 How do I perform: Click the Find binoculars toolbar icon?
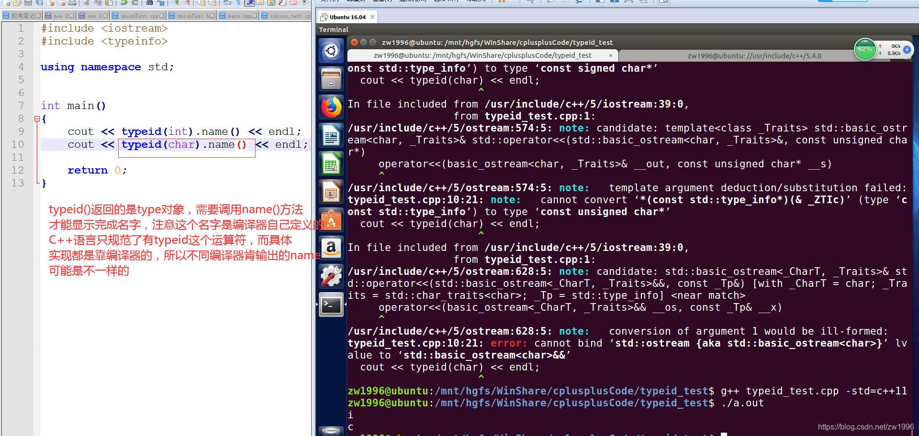149,2
